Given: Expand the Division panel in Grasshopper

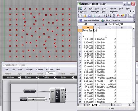Looking at the screenshot, I should point(37,77).
